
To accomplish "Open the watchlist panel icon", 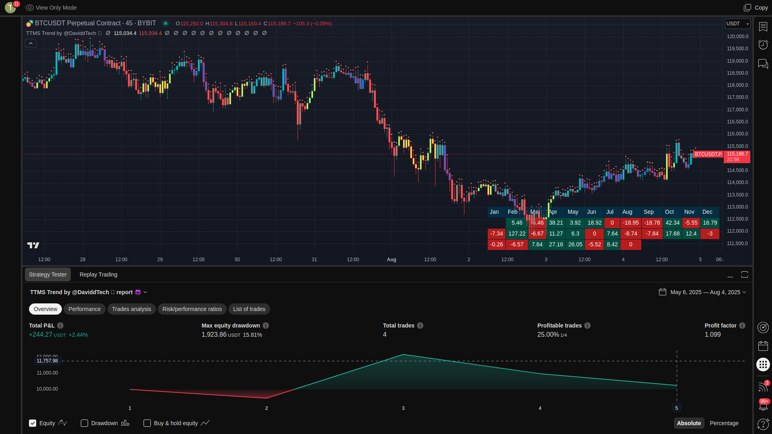I will (763, 27).
